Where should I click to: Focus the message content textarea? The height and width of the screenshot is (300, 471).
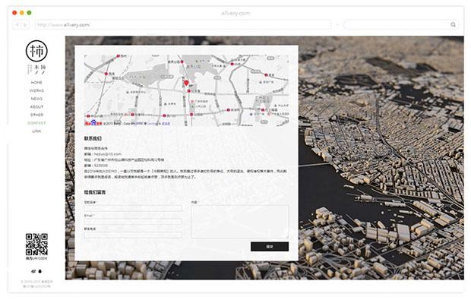pyautogui.click(x=240, y=222)
